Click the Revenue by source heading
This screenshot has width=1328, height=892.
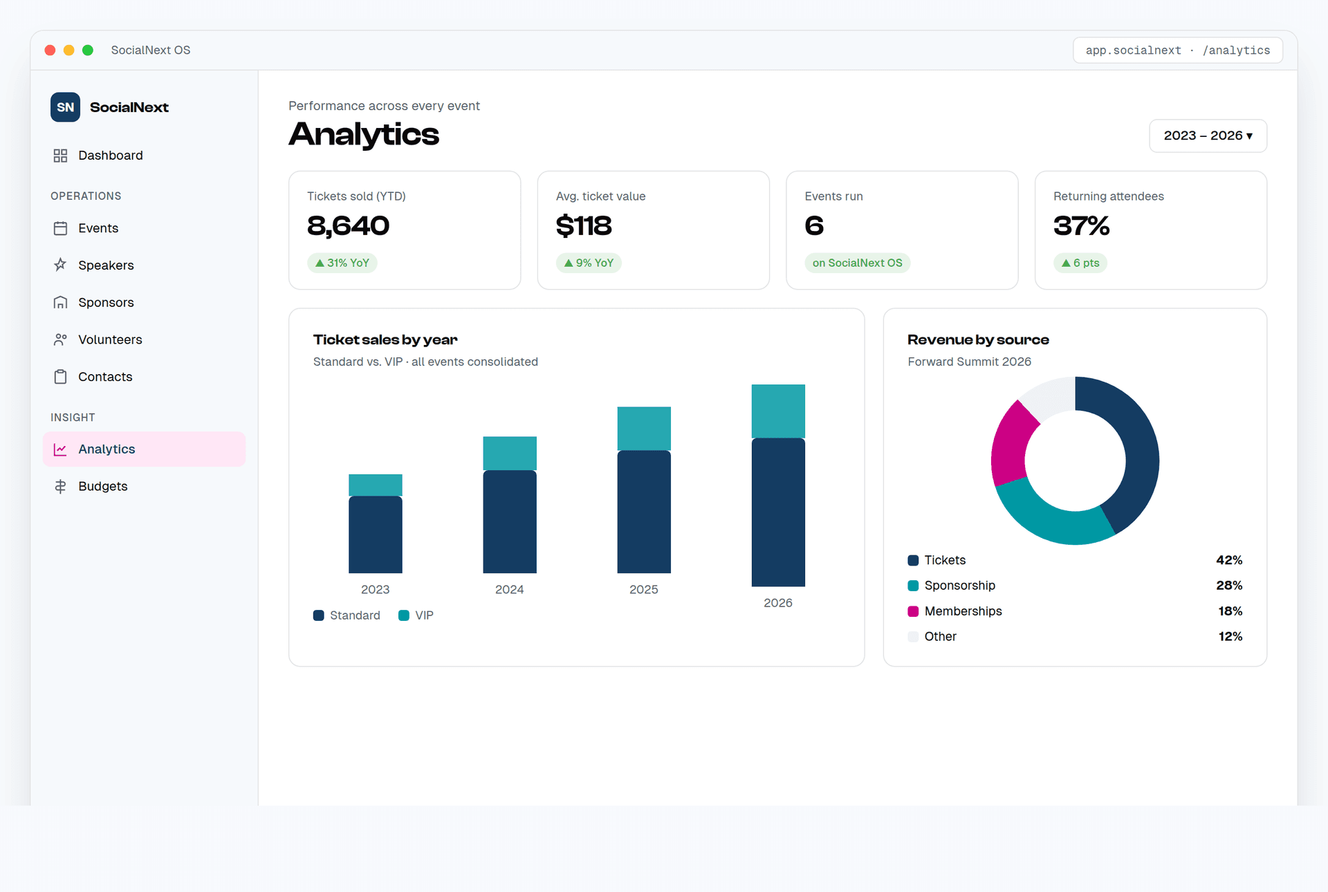pos(978,340)
